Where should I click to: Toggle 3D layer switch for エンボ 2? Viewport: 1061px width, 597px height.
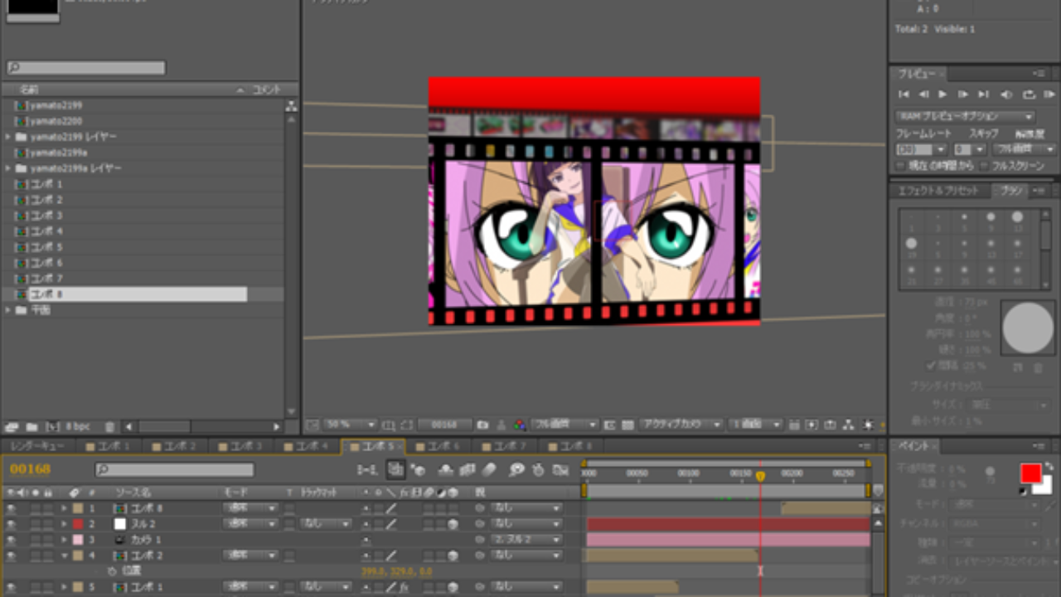pos(453,556)
